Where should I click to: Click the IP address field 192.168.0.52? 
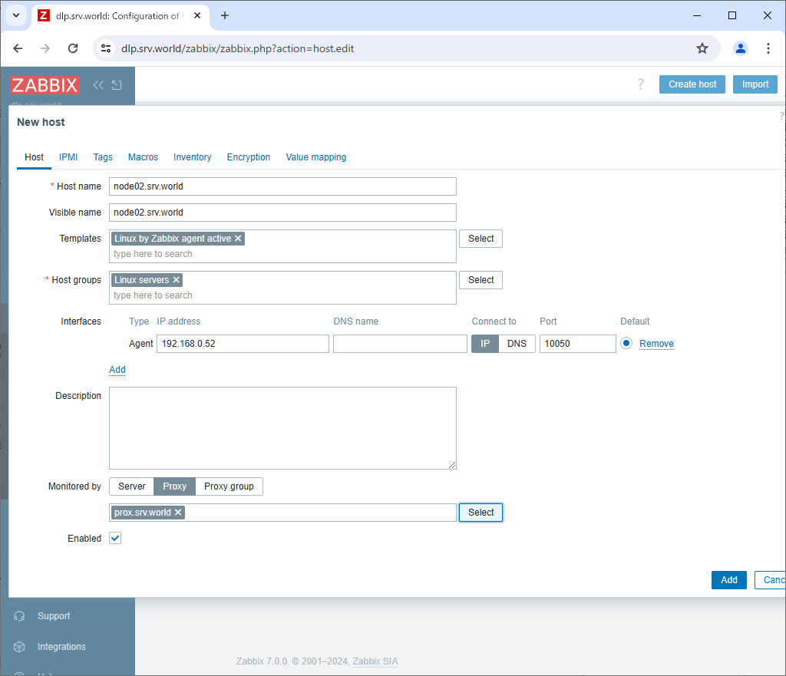(243, 344)
